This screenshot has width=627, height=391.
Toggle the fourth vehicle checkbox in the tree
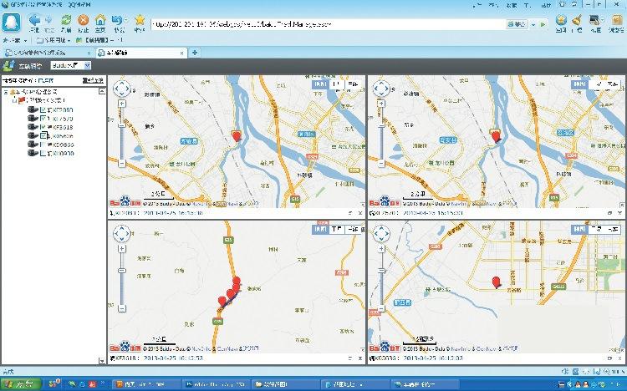[43, 136]
